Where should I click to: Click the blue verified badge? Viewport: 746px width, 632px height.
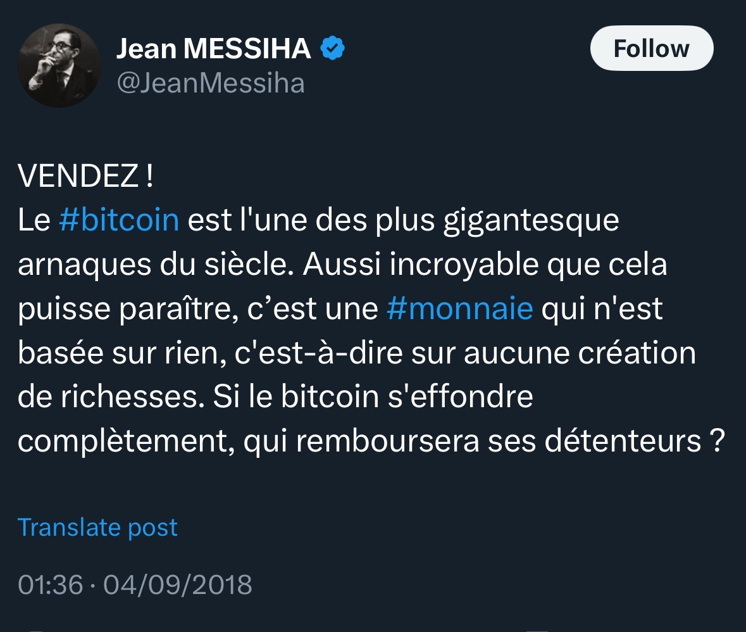pyautogui.click(x=333, y=49)
